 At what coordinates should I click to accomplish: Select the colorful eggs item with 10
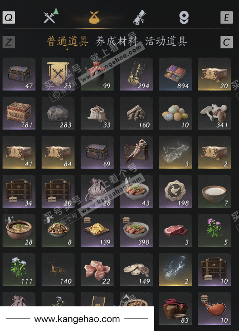[x=175, y=113]
